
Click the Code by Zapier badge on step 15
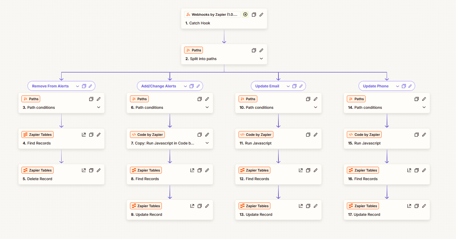click(x=364, y=135)
